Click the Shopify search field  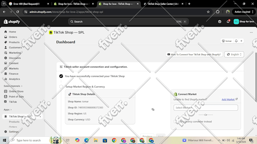128,21
